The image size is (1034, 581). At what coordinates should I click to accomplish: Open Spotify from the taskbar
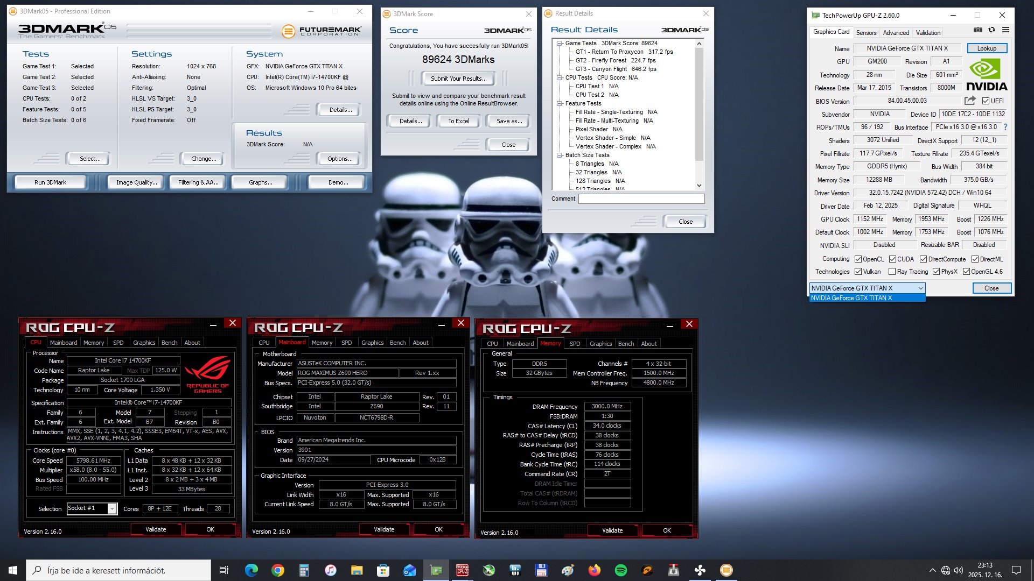620,570
